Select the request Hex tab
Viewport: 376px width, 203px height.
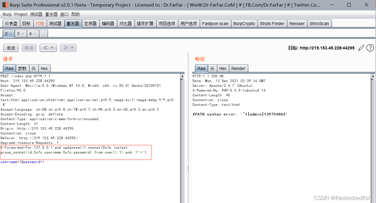point(44,68)
